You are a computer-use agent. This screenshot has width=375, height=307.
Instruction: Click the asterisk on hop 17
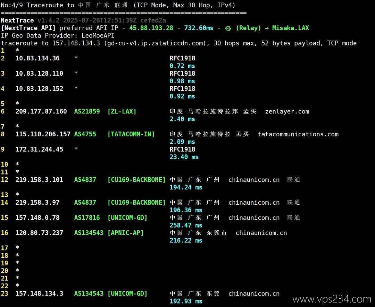point(17,248)
